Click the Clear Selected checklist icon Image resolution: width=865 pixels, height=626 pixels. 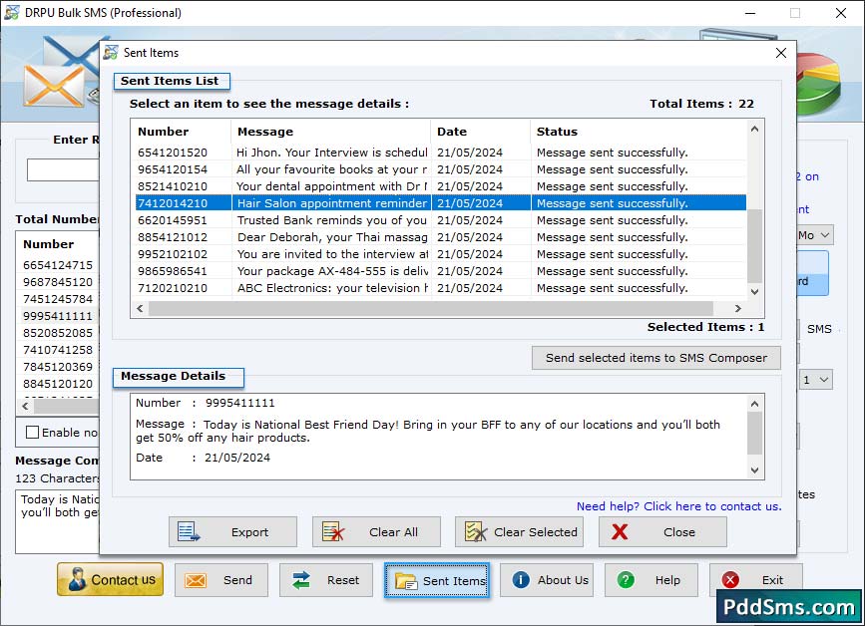[x=476, y=531]
